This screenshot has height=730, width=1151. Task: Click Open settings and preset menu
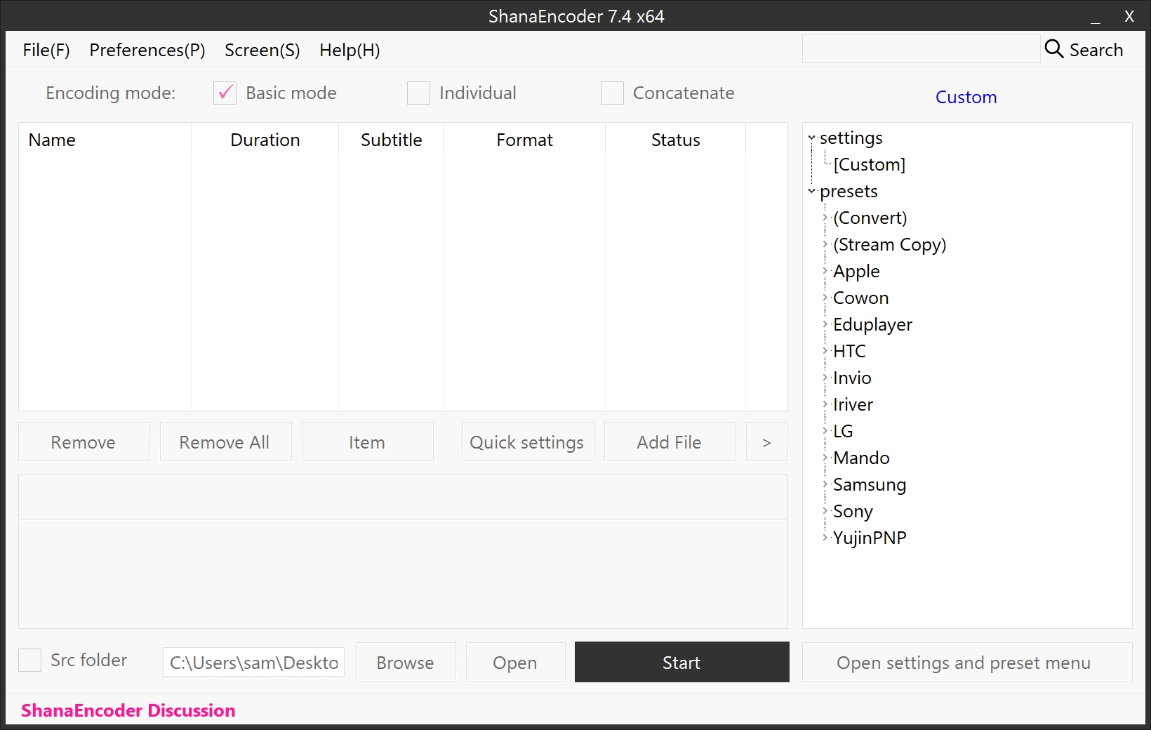click(x=967, y=662)
